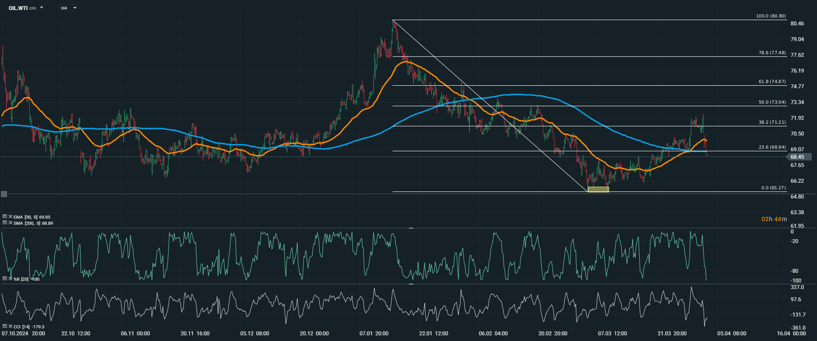
Task: Select the gray square handle at left edge
Action: click(4, 194)
